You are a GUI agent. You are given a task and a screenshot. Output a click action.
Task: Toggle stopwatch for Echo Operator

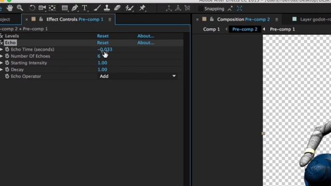tap(7, 76)
